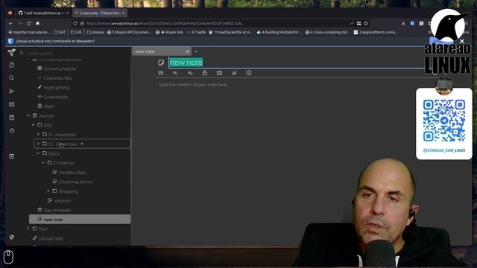477x268 pixels.
Task: Open the Math note
Action: (x=49, y=106)
